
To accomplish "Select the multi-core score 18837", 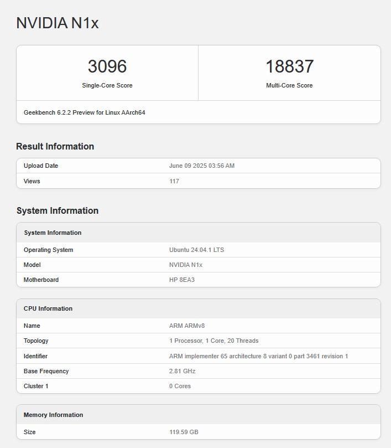I will tap(289, 66).
